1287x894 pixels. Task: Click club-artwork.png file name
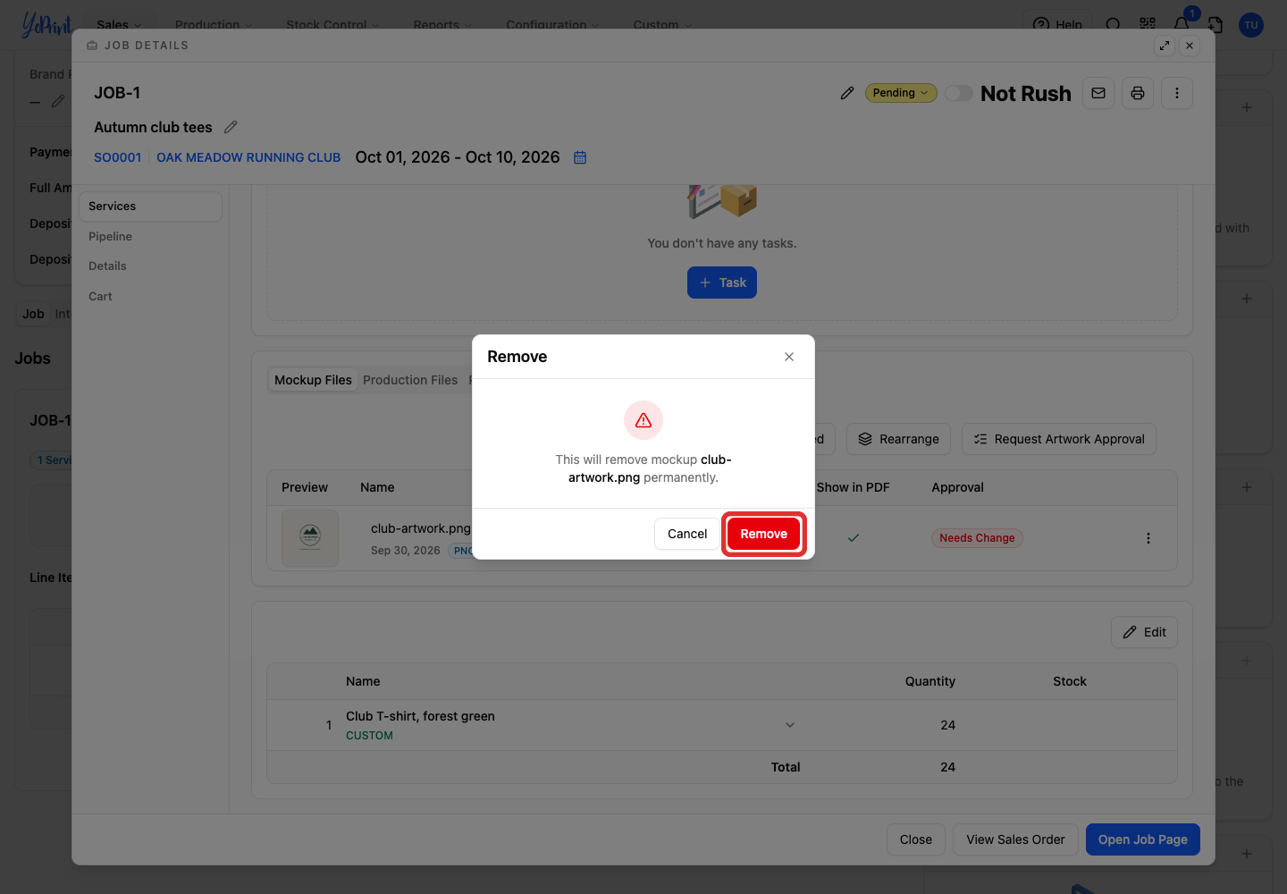421,528
